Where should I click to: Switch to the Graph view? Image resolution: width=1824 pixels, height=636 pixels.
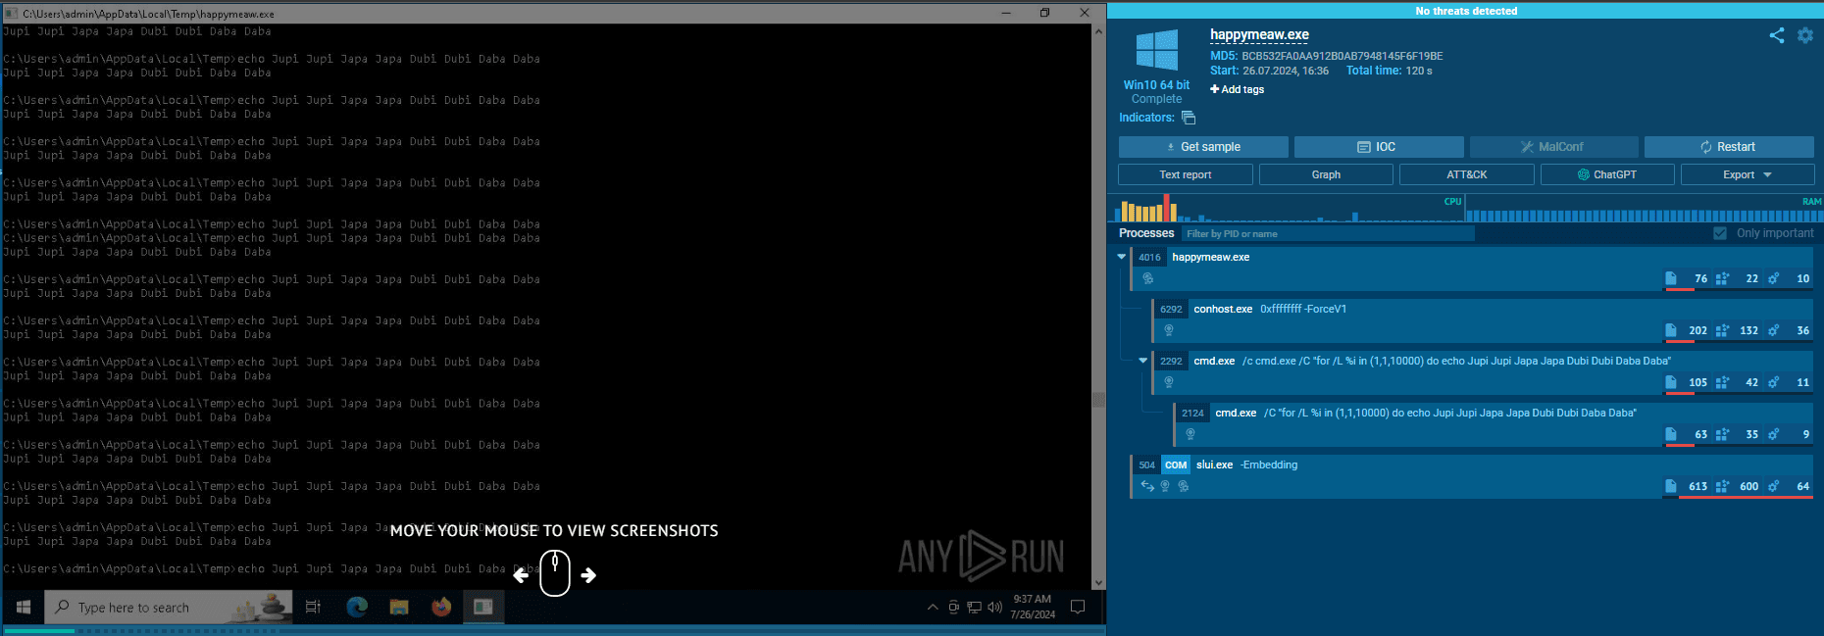[1325, 174]
